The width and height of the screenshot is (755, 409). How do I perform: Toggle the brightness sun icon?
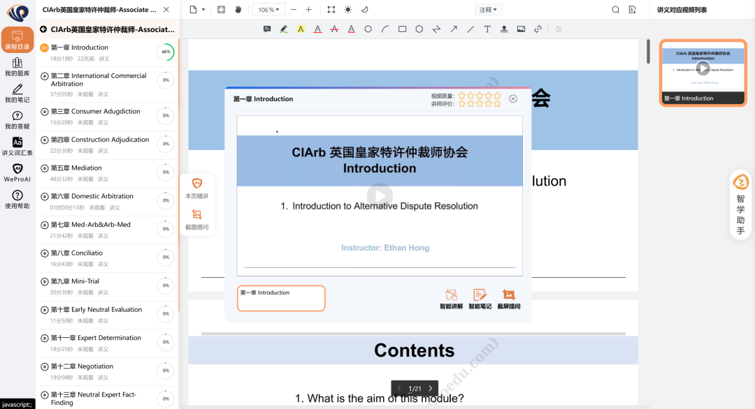(x=348, y=10)
